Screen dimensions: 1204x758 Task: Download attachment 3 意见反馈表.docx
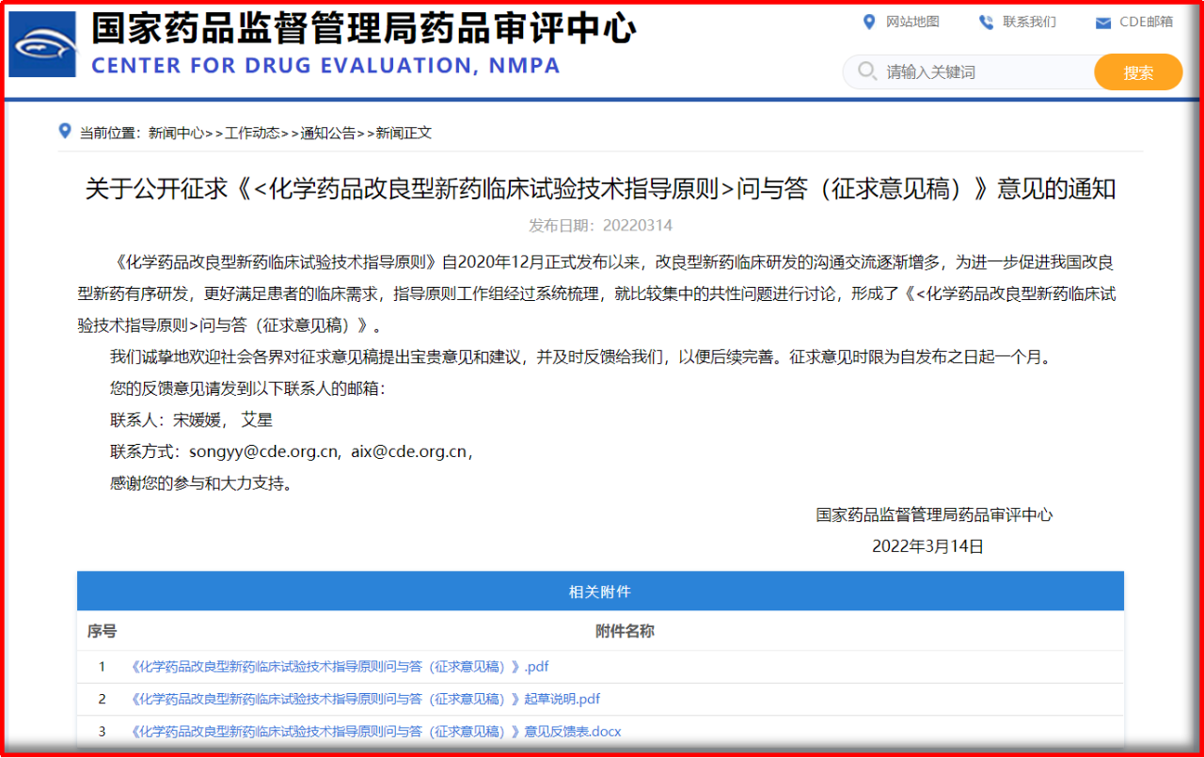point(374,731)
